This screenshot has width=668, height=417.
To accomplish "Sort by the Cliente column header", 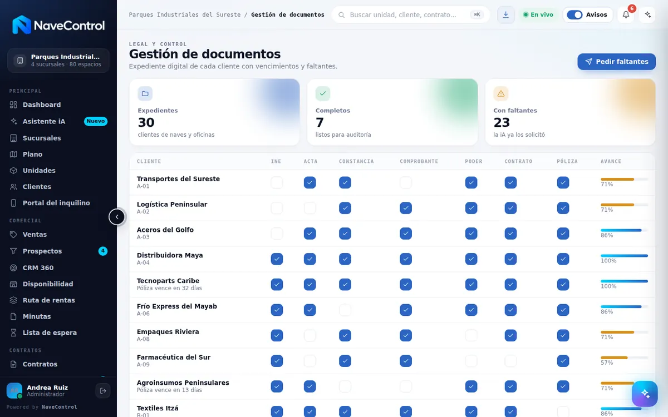I will click(x=149, y=161).
